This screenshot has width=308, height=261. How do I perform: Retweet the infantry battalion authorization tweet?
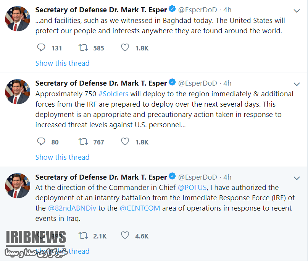tap(83, 236)
